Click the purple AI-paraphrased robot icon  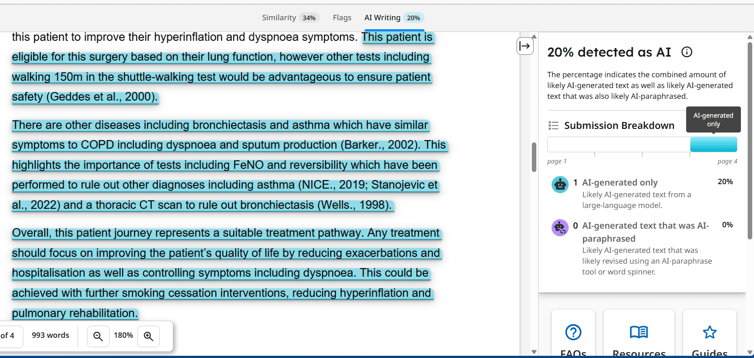(x=560, y=228)
